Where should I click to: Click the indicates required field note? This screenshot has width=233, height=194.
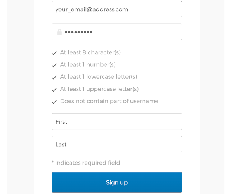click(x=88, y=163)
